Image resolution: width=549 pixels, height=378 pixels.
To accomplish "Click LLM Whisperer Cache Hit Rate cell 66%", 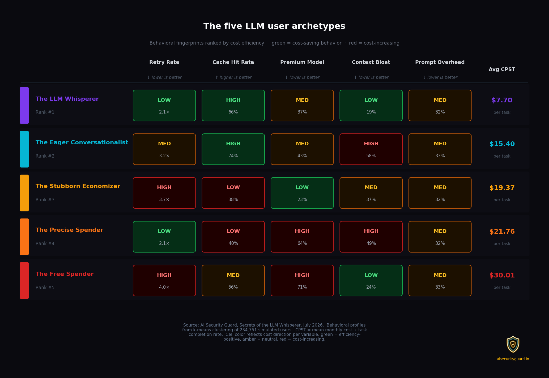I will tap(233, 105).
